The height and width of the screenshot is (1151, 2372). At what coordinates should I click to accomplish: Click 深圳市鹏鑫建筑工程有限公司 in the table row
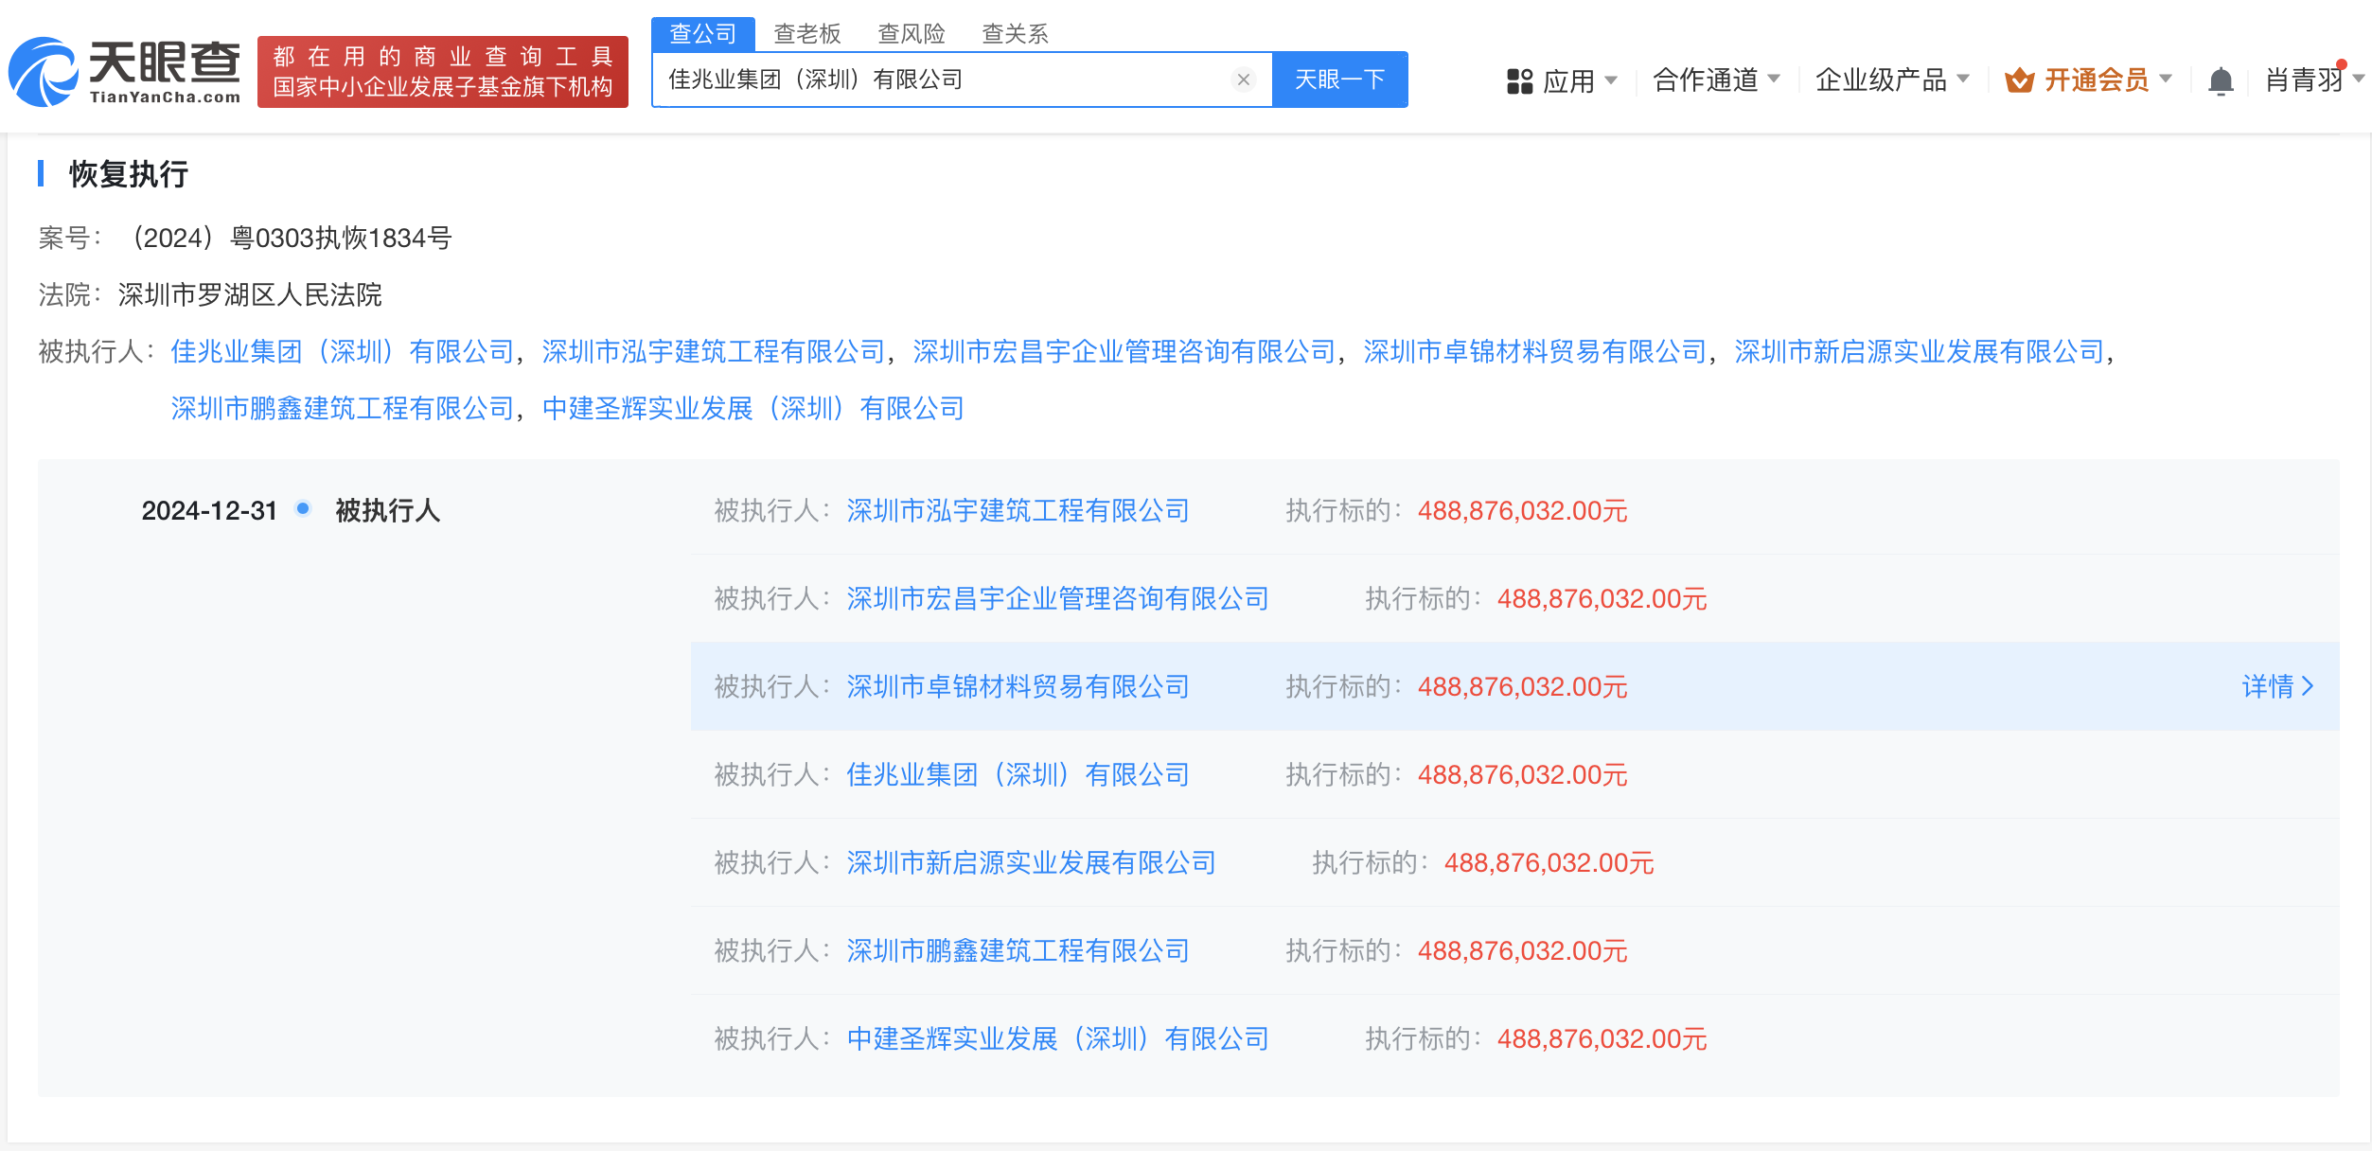point(1018,951)
